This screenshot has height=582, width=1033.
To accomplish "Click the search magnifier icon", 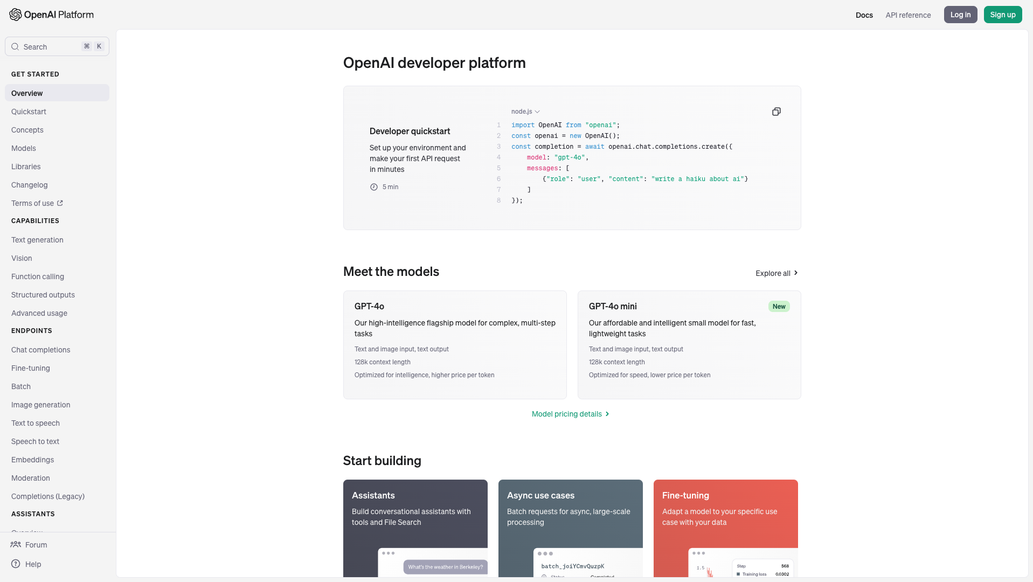I will [x=15, y=47].
